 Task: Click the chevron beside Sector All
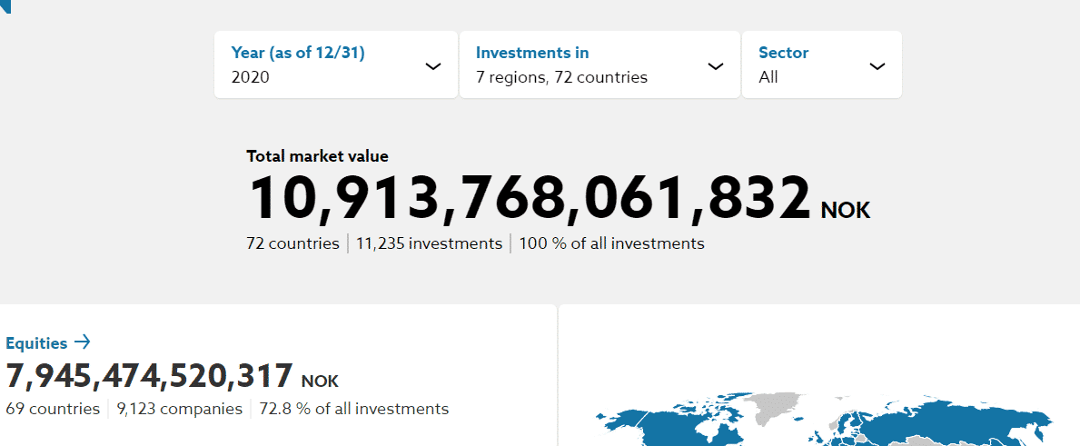coord(877,66)
